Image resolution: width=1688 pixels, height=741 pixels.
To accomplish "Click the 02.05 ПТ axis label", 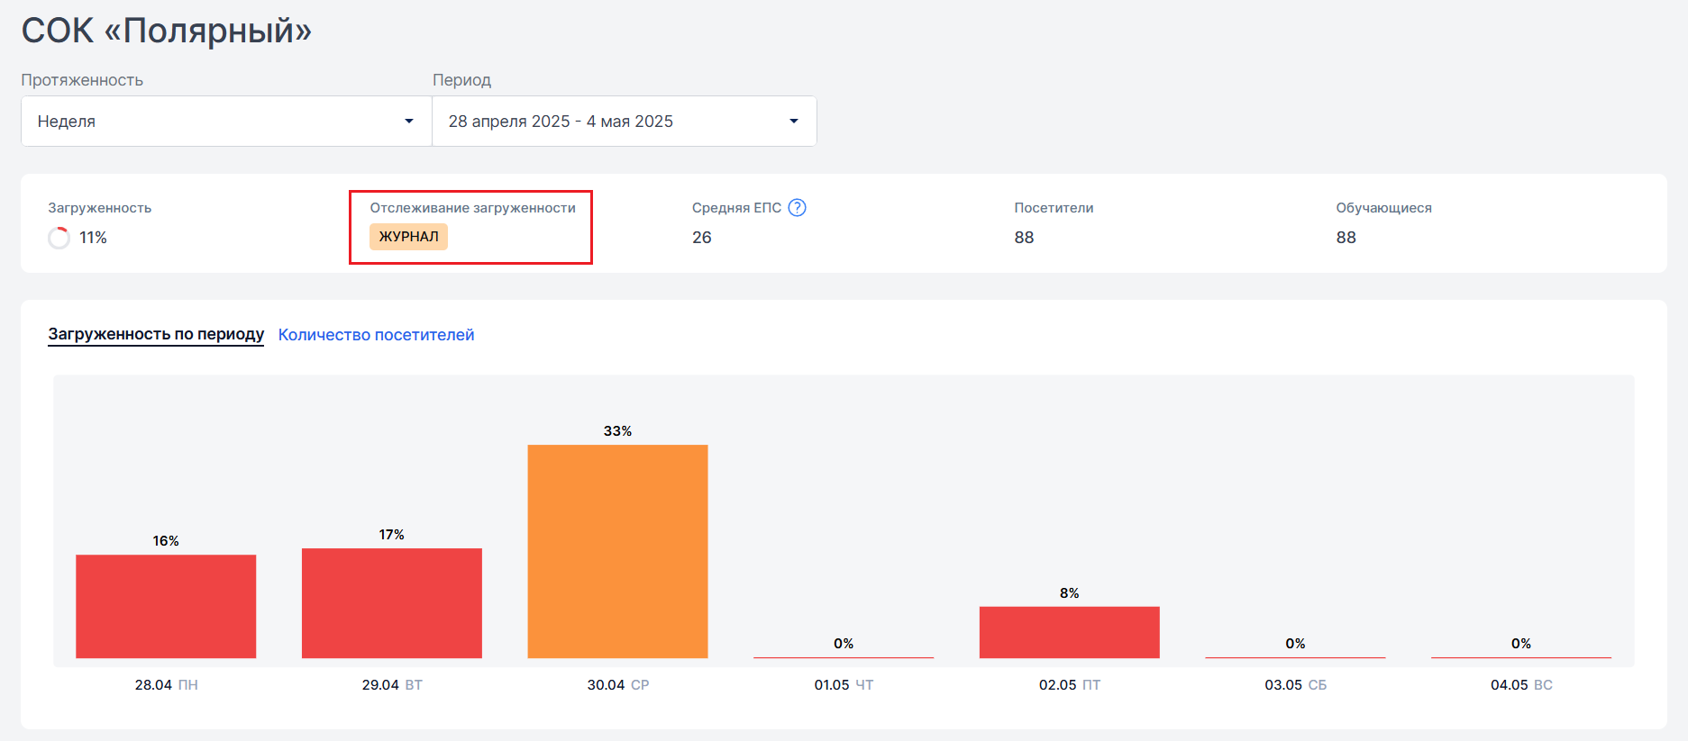I will [1070, 685].
